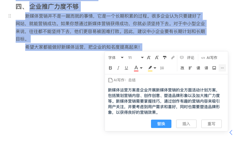The image size is (243, 147).
Task: Apply the red font color A
Action: [x=136, y=68]
